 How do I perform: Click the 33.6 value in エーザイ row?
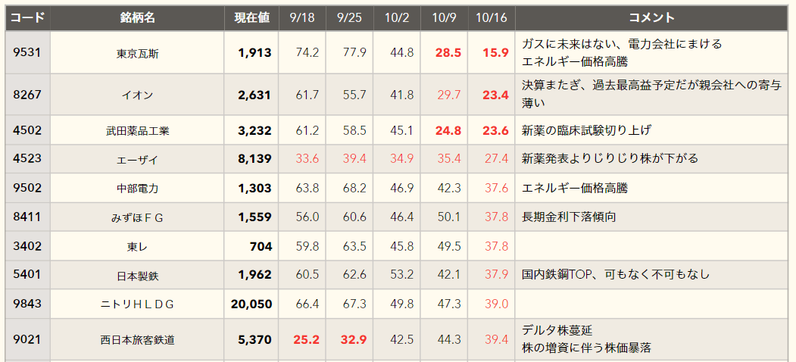point(307,159)
